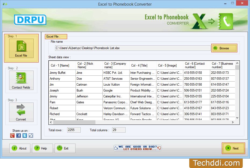Select the 'Chief Web Desig...' title cell
This screenshot has height=168, width=250.
(x=143, y=102)
